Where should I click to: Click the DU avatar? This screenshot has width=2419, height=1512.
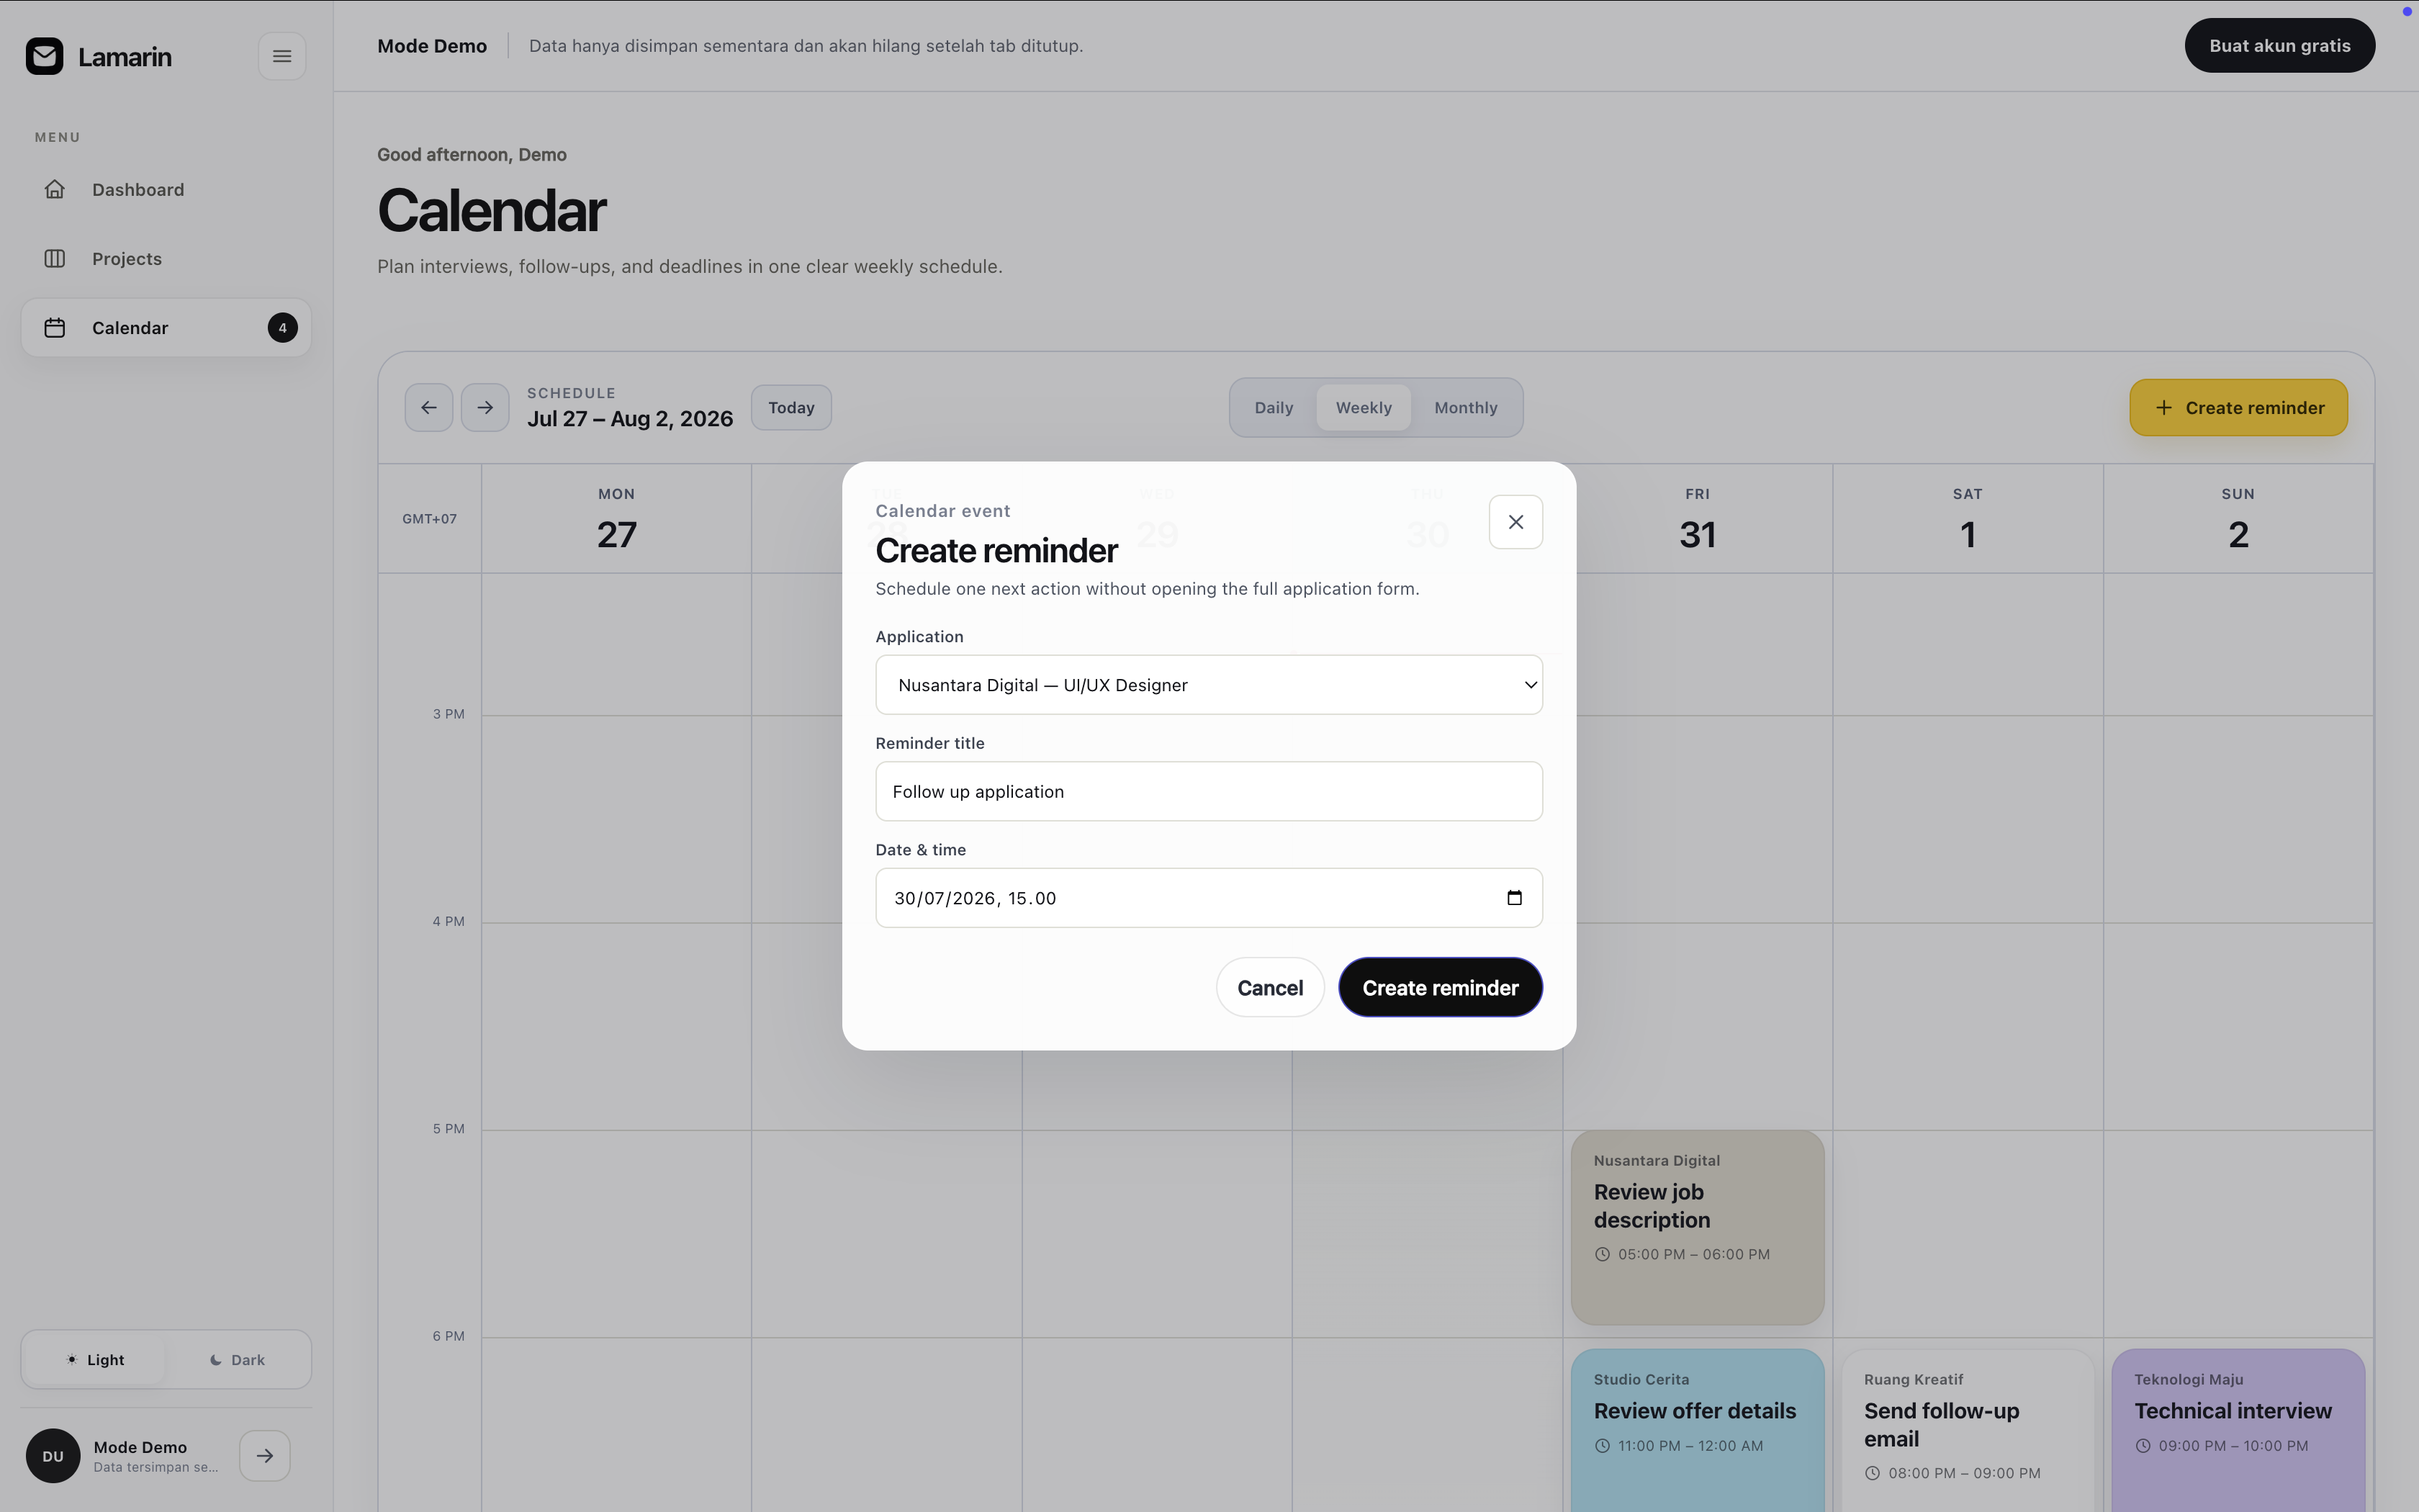[53, 1456]
